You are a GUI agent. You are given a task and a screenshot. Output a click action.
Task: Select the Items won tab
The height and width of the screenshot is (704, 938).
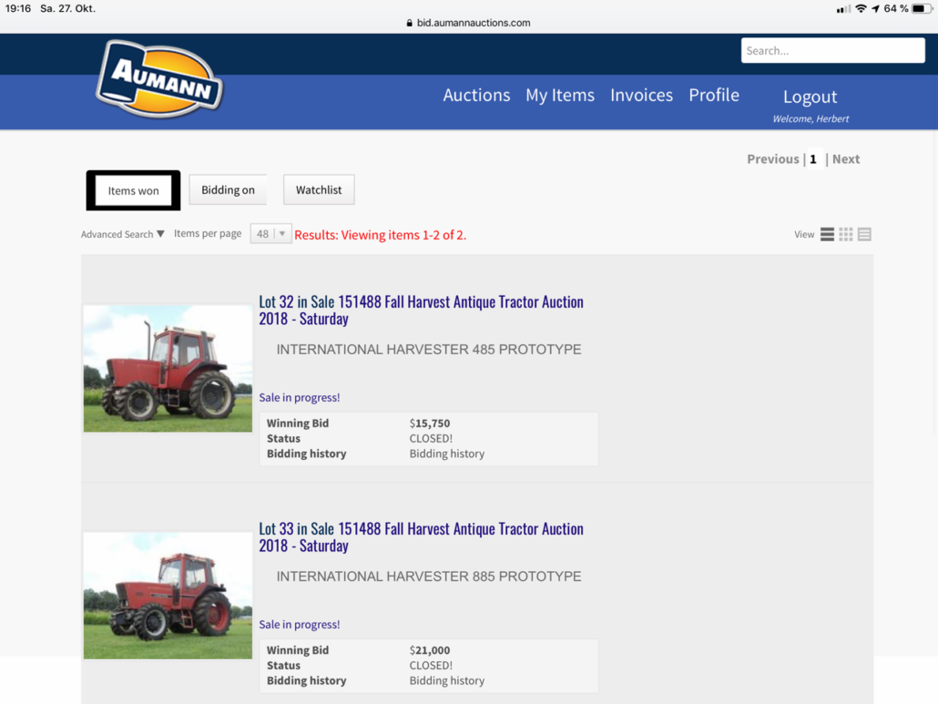pyautogui.click(x=133, y=190)
